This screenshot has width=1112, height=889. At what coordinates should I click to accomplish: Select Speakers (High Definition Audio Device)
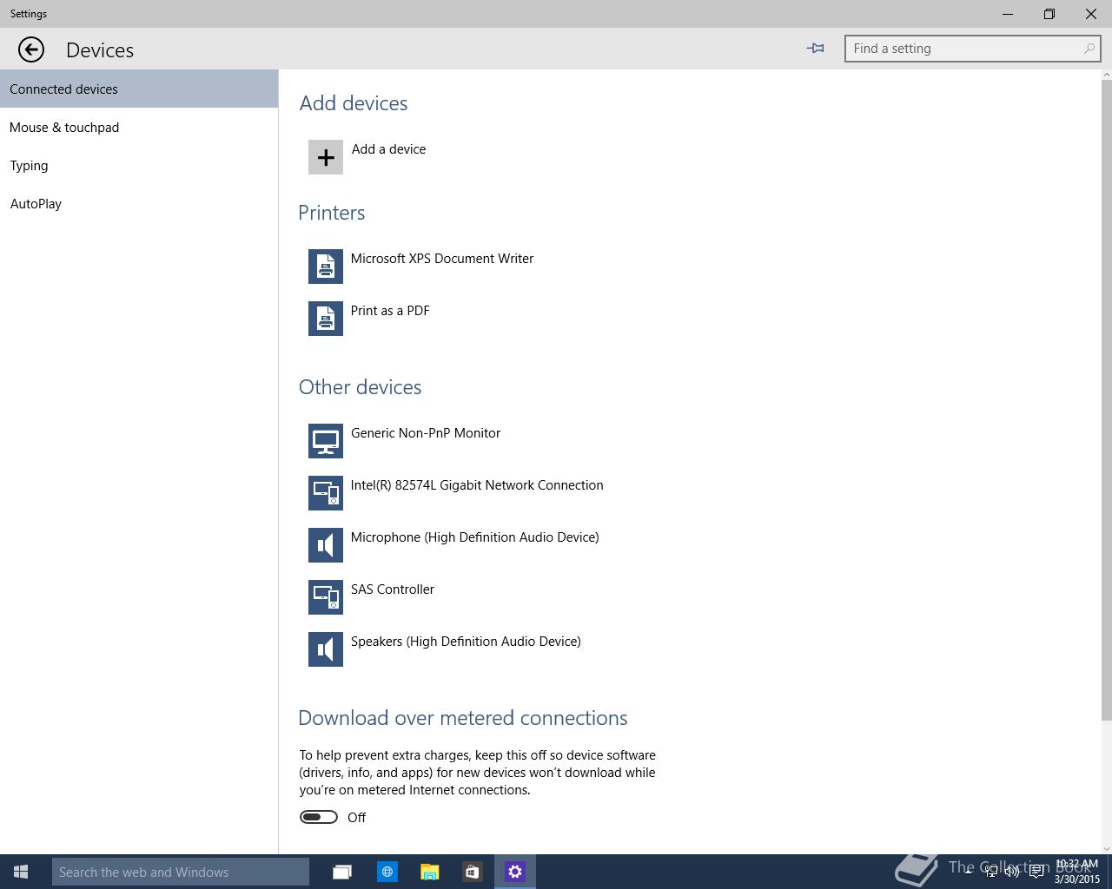pyautogui.click(x=466, y=642)
